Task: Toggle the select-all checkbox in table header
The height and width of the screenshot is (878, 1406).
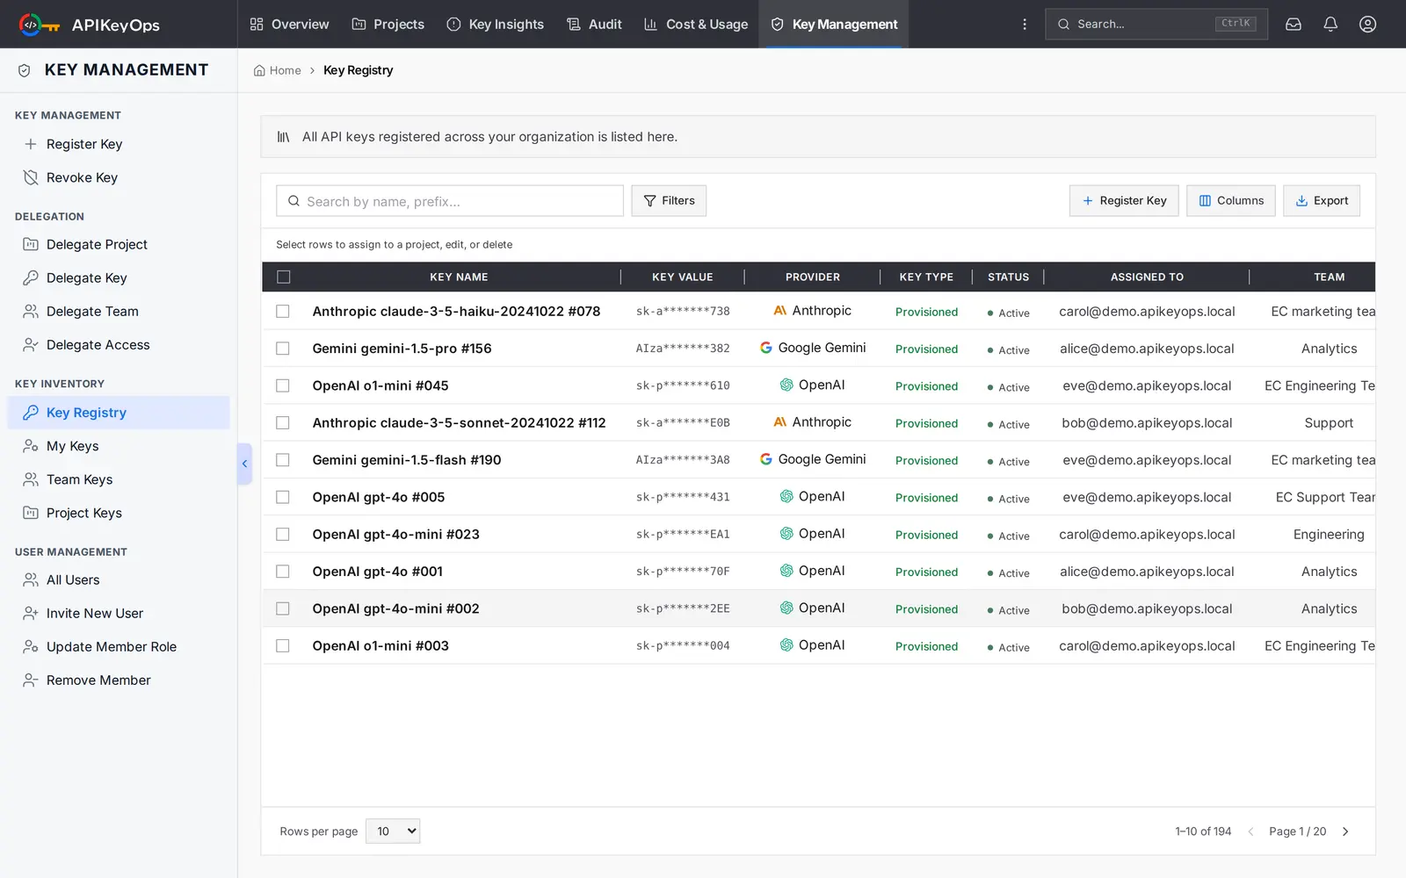Action: pyautogui.click(x=283, y=277)
